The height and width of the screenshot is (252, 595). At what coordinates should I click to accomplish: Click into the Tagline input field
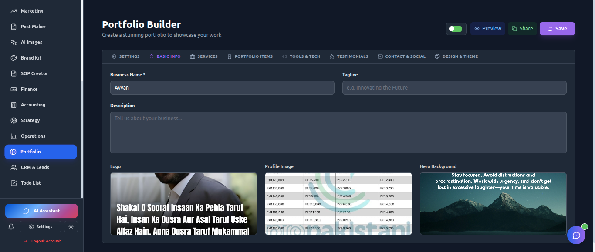[x=454, y=88]
